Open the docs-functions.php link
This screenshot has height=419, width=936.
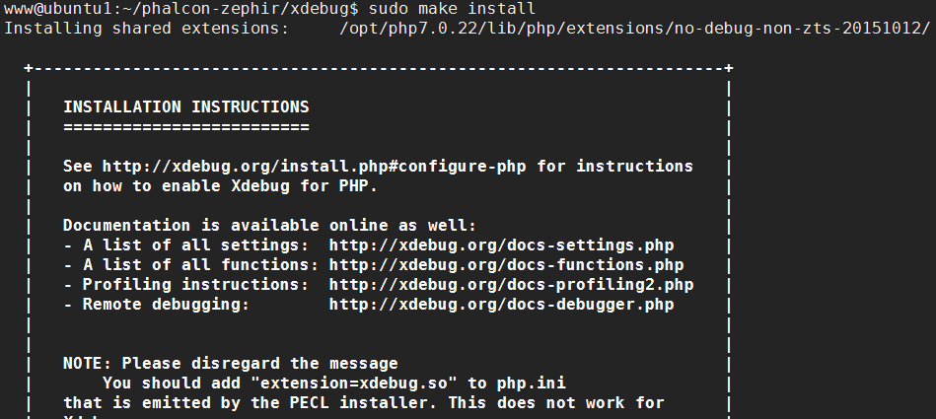pyautogui.click(x=506, y=265)
